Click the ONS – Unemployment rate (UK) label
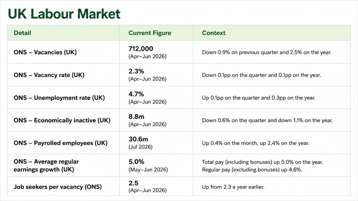The width and height of the screenshot is (358, 201). [x=59, y=98]
